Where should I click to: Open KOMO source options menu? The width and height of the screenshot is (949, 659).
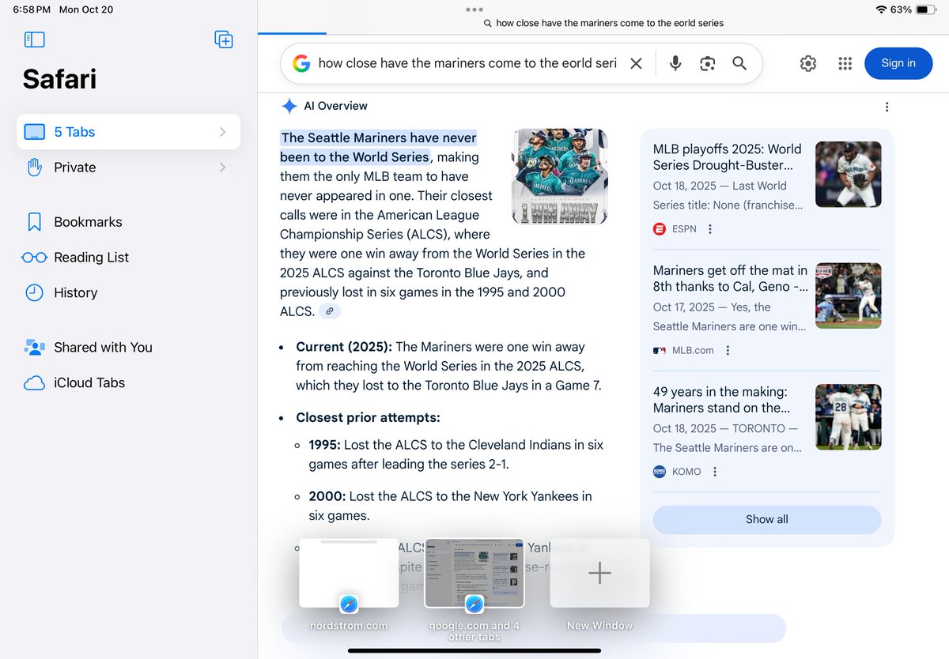coord(715,472)
